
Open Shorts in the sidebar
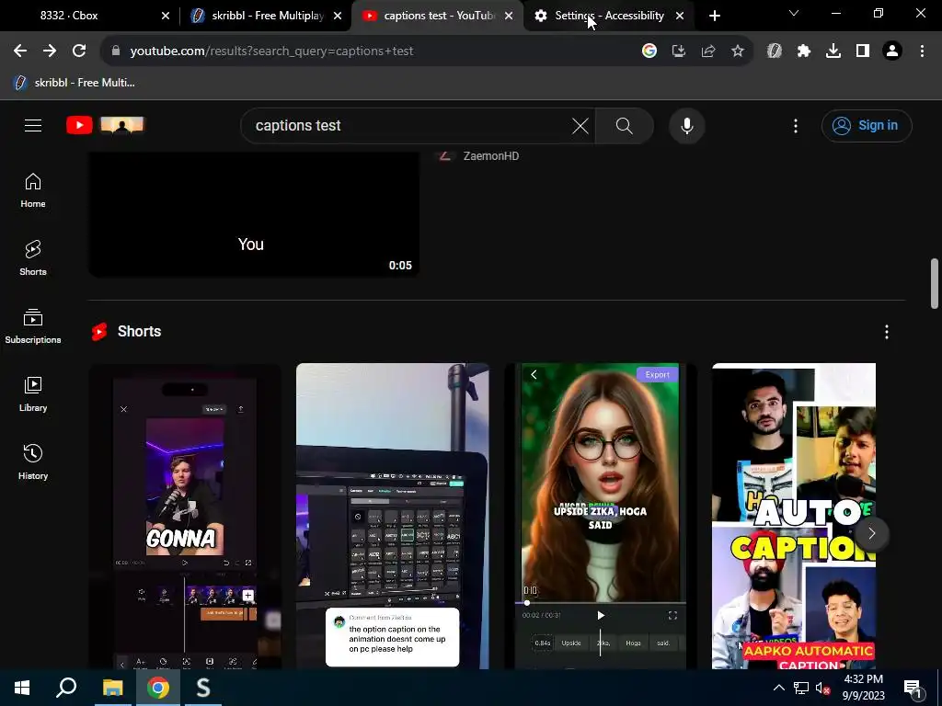click(x=33, y=258)
